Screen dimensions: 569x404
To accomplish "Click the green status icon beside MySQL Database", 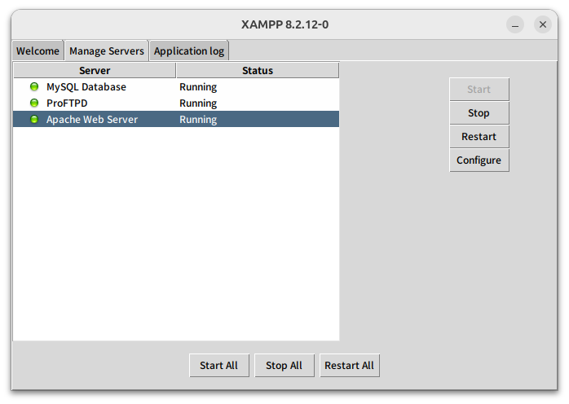I will (x=34, y=87).
